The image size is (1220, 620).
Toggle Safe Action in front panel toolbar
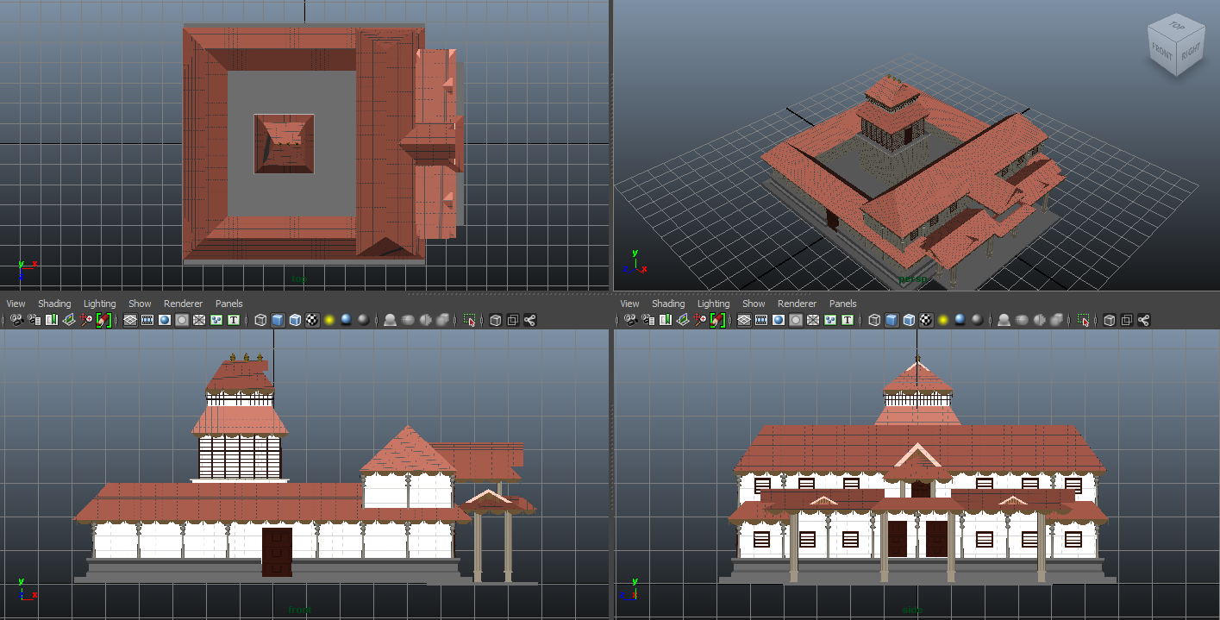tap(216, 320)
